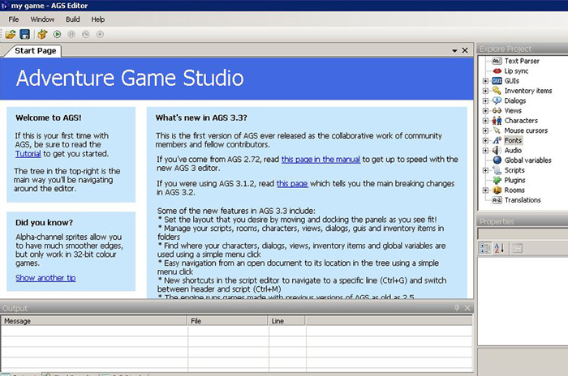Click the scroll icon for Scripts
568x376 pixels.
497,170
